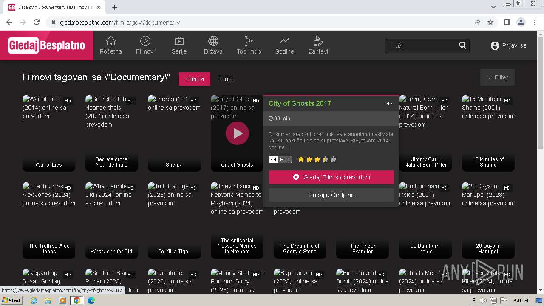The image size is (544, 306).
Task: Click the star rating in popup
Action: (x=317, y=159)
